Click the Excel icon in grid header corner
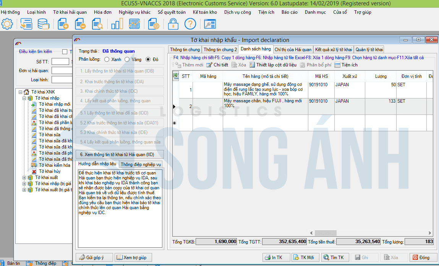The width and height of the screenshot is (439, 266). (176, 76)
